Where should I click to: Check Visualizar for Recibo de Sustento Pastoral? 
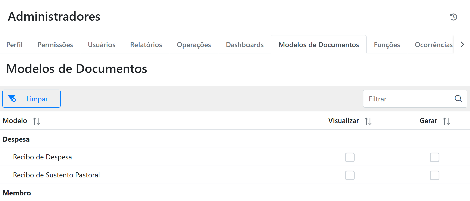pyautogui.click(x=350, y=175)
